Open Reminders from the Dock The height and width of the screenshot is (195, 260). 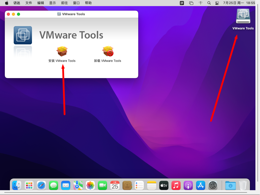point(139,185)
